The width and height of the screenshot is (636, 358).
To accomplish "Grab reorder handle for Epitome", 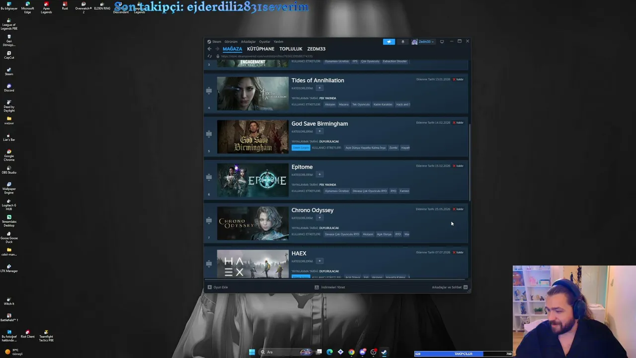I will click(x=209, y=177).
